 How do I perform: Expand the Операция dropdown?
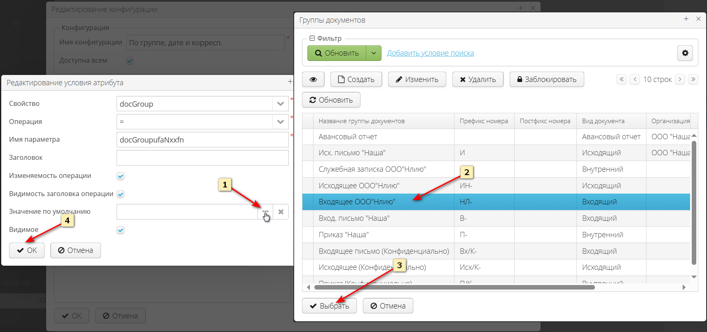click(x=281, y=122)
